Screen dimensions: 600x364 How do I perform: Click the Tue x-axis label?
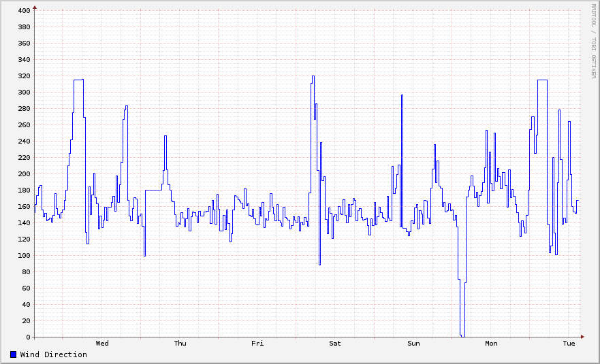569,344
